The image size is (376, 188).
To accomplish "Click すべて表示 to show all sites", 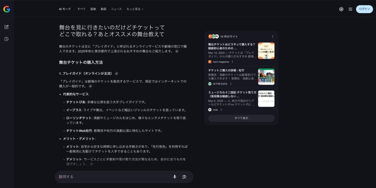I will (241, 118).
